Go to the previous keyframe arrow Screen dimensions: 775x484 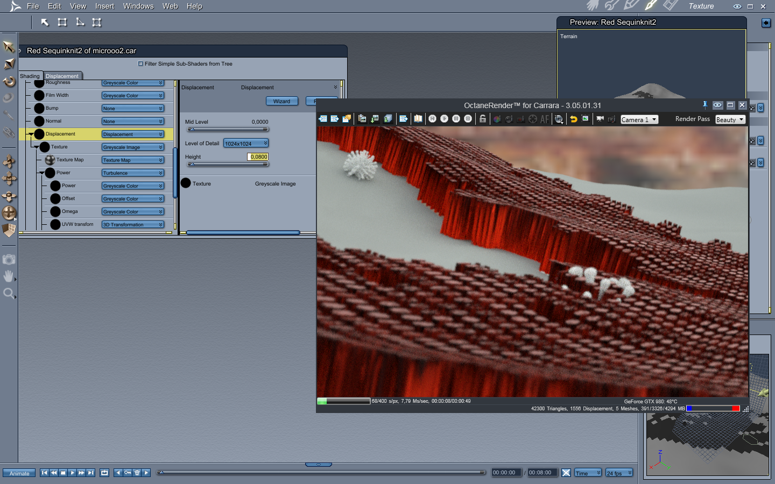click(118, 473)
